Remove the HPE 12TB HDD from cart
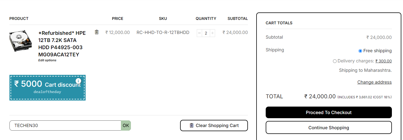This screenshot has height=140, width=403. click(97, 32)
